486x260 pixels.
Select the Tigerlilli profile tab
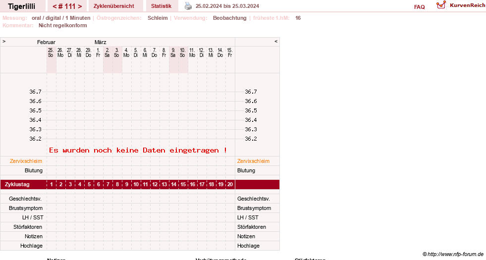(x=22, y=6)
